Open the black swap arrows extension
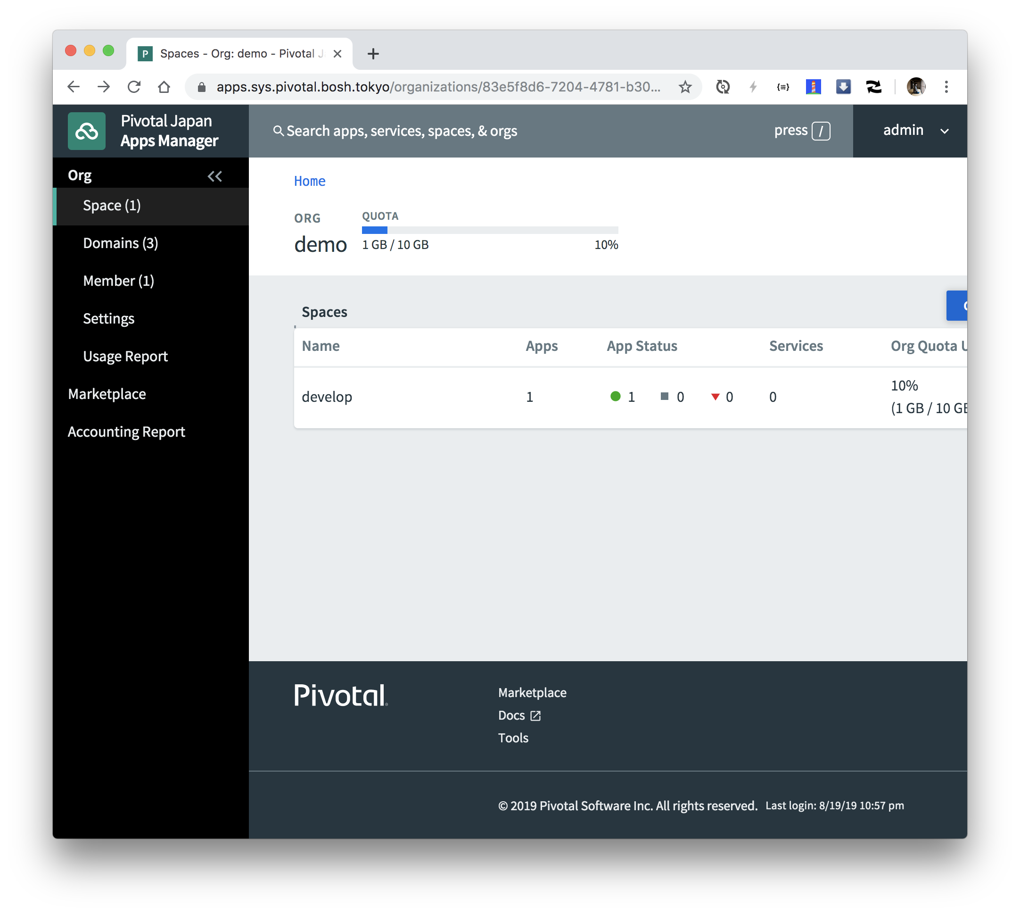 (x=873, y=87)
